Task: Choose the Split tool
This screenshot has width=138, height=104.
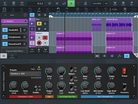Action: (x=13, y=10)
